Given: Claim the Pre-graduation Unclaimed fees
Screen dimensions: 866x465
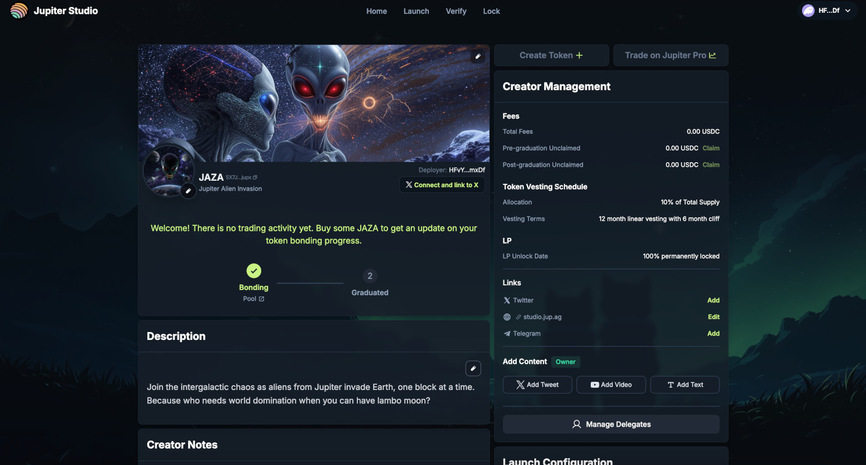Looking at the screenshot, I should (711, 148).
